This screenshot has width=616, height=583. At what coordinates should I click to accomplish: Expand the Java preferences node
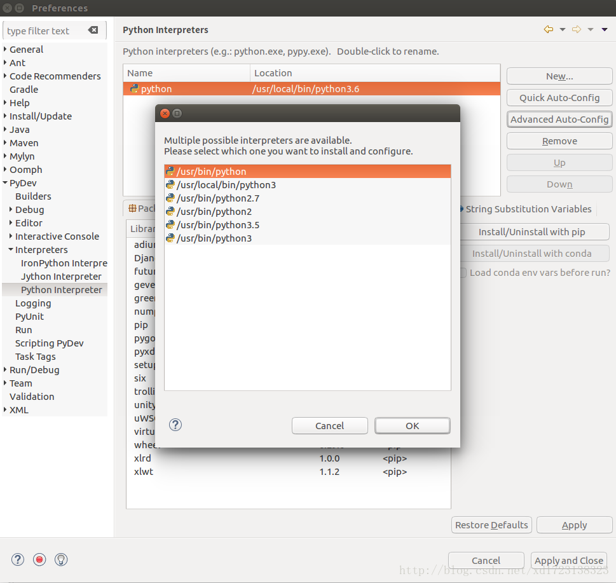coord(5,129)
